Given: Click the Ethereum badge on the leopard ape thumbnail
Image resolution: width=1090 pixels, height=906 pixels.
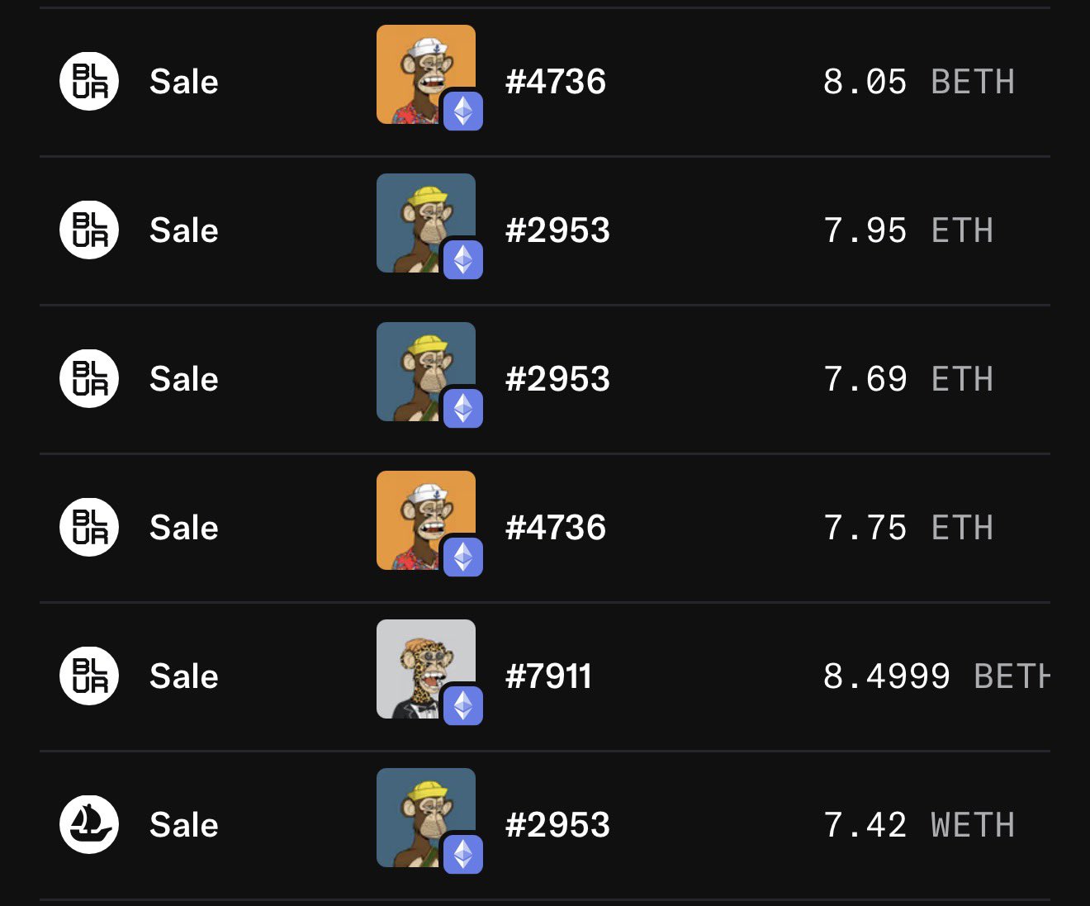Looking at the screenshot, I should point(462,705).
